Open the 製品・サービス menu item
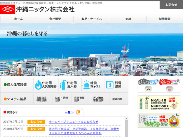The height and width of the screenshot is (137, 183). 91,19
